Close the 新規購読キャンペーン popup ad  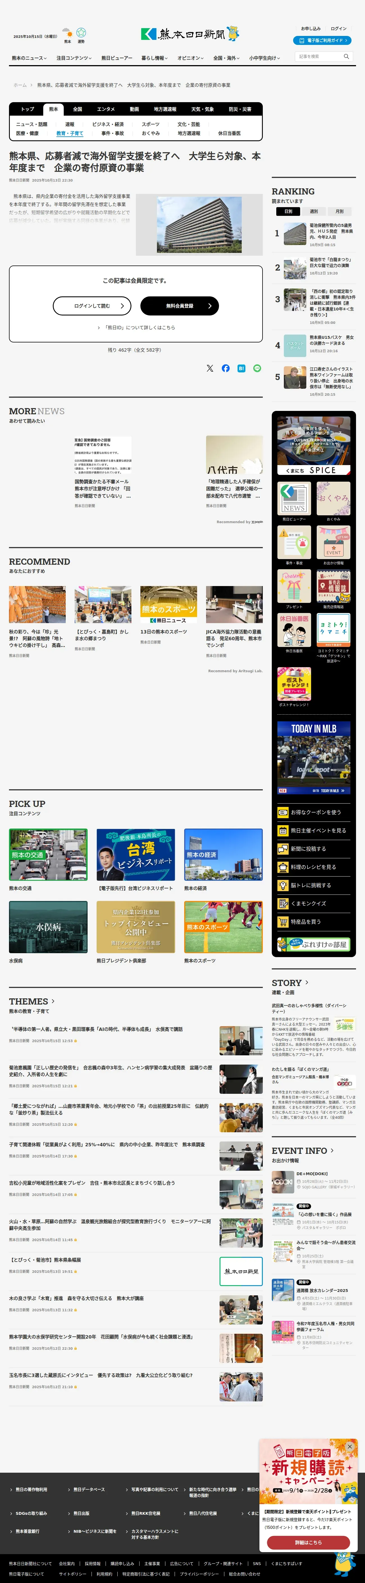tap(350, 1447)
